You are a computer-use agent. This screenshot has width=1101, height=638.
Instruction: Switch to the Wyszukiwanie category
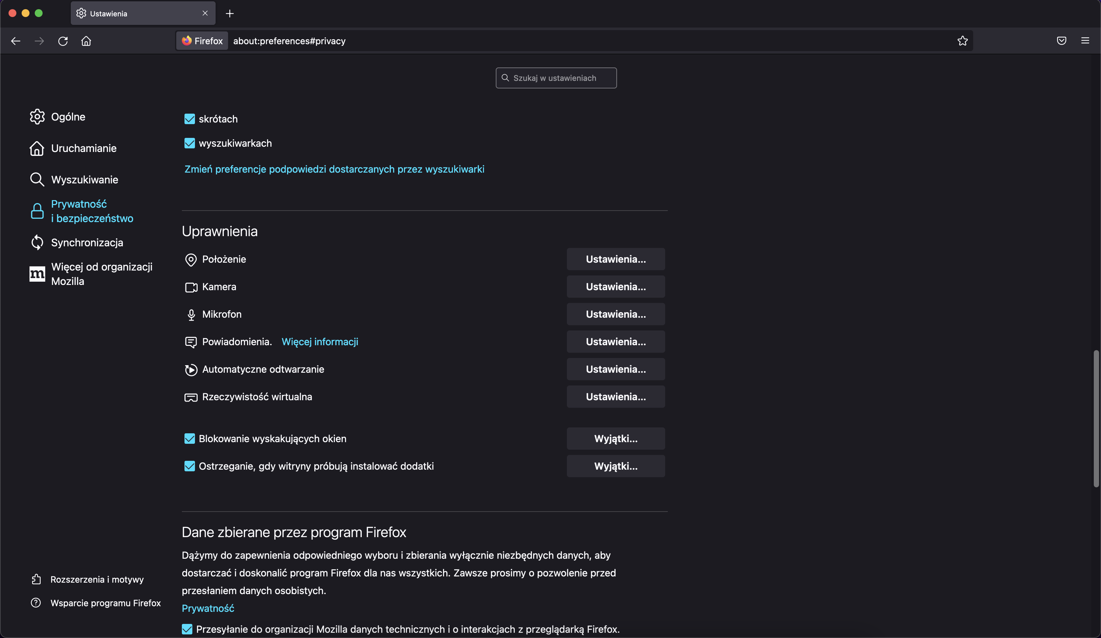pyautogui.click(x=84, y=179)
